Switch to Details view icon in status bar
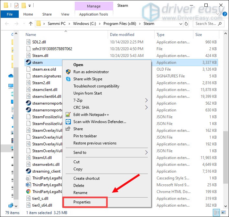Screen dimensions: 229x217 tap(217, 212)
